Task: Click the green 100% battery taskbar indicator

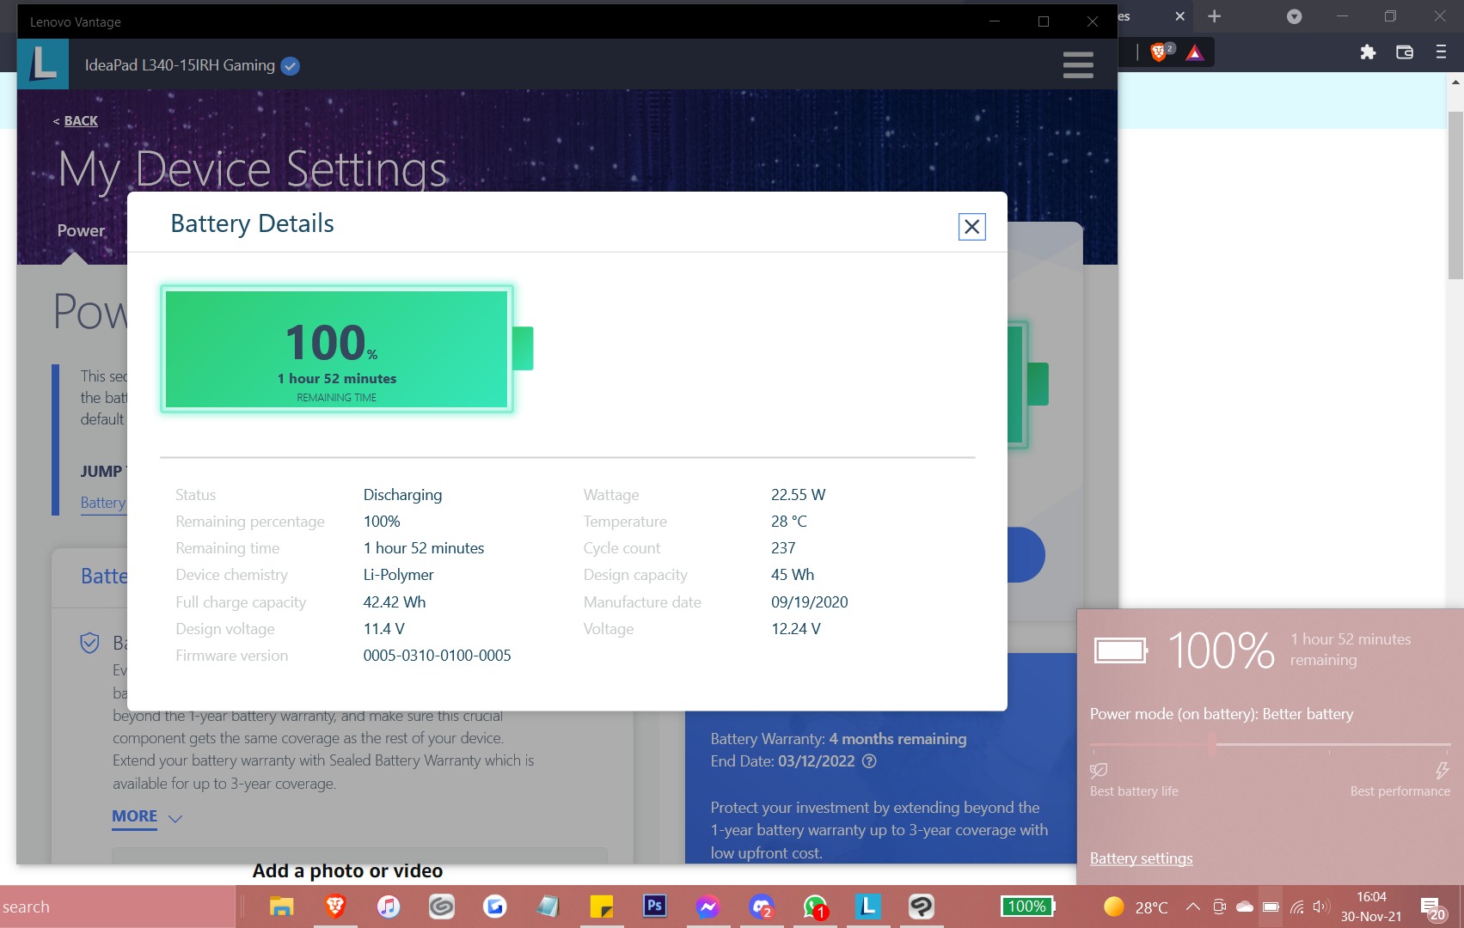Action: click(x=1027, y=907)
